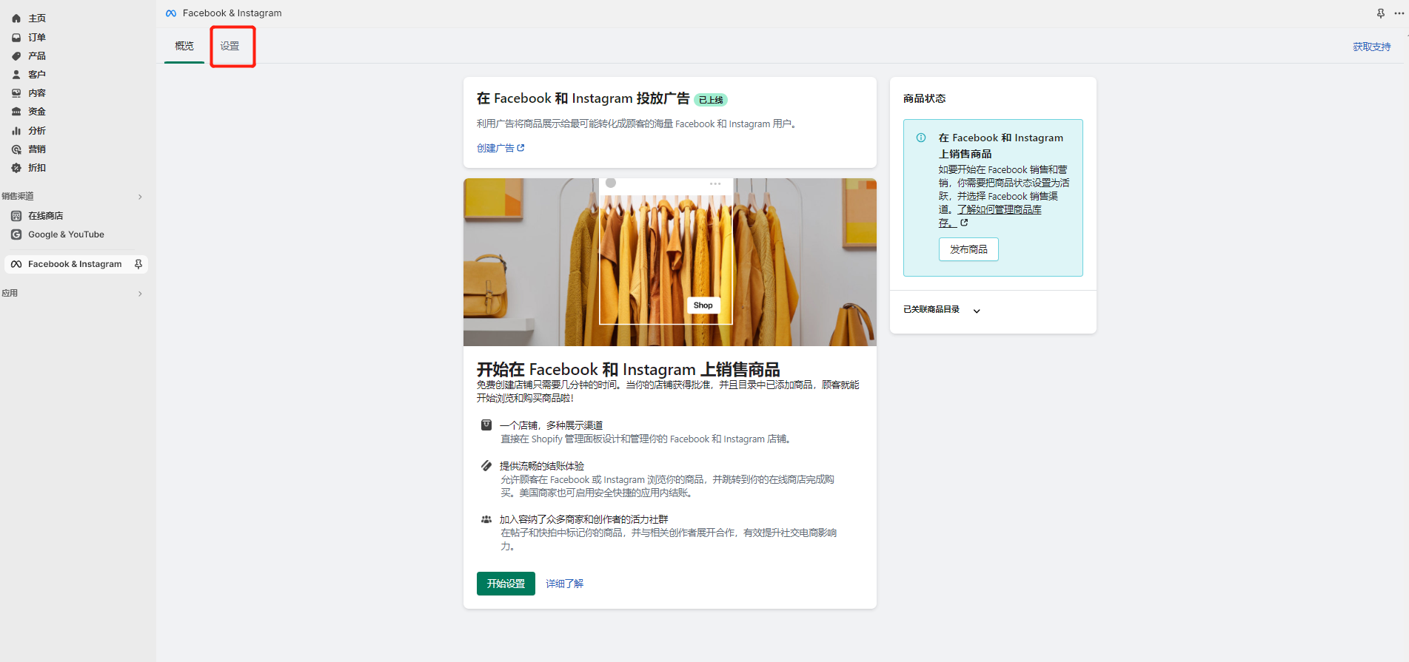This screenshot has width=1409, height=662.
Task: Switch to the 设置 tab
Action: point(230,46)
